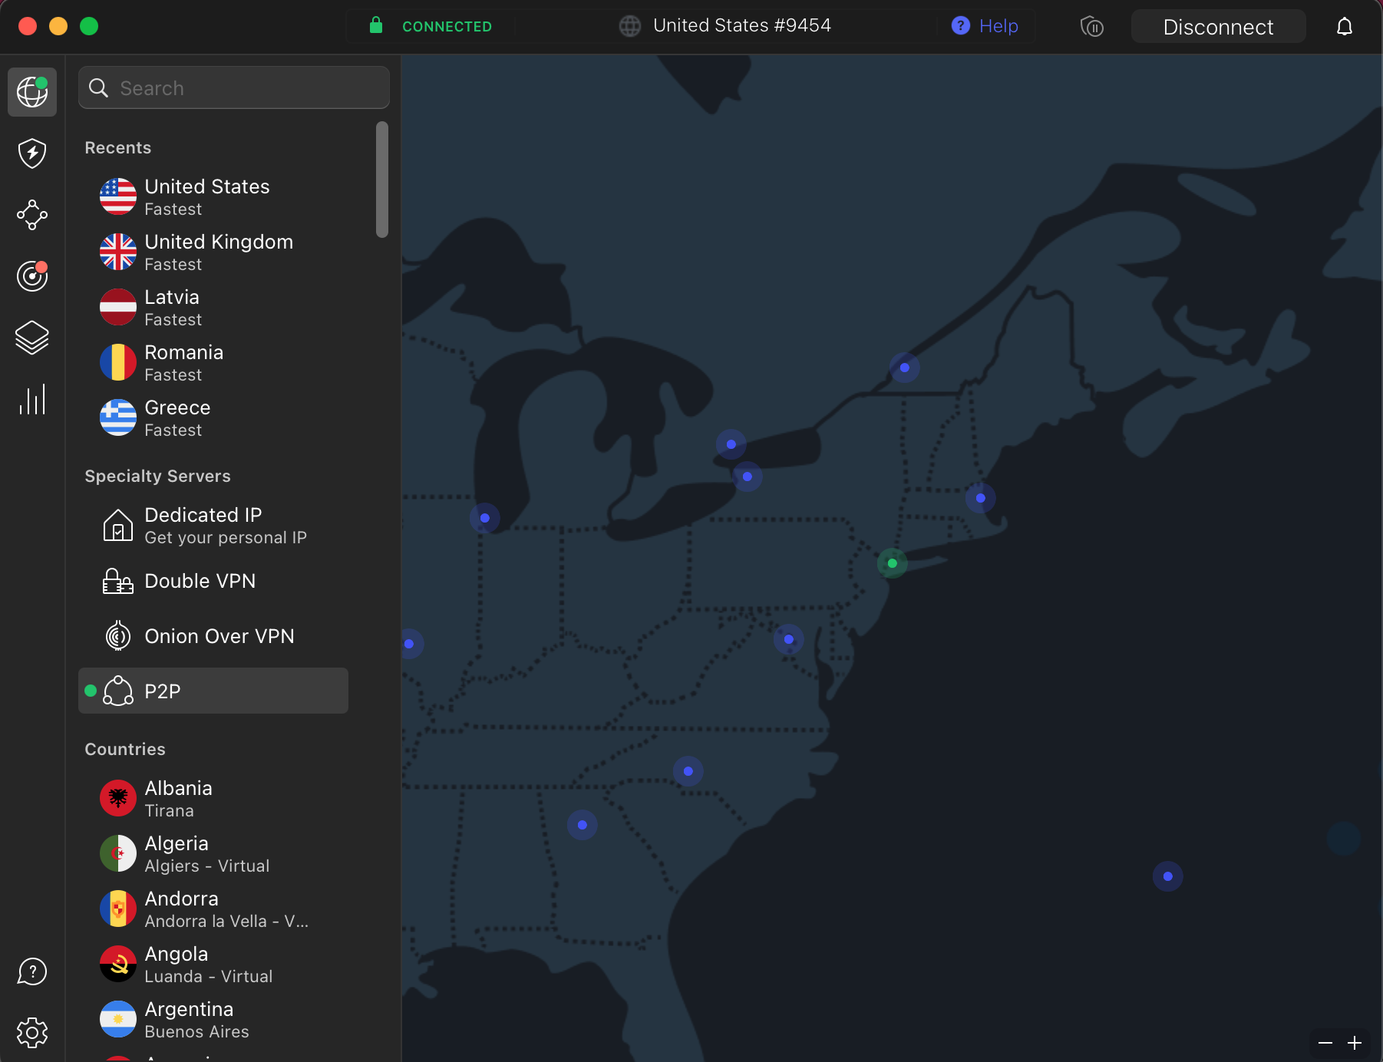The width and height of the screenshot is (1383, 1062).
Task: Click the United Kingdom flag icon
Action: (x=118, y=252)
